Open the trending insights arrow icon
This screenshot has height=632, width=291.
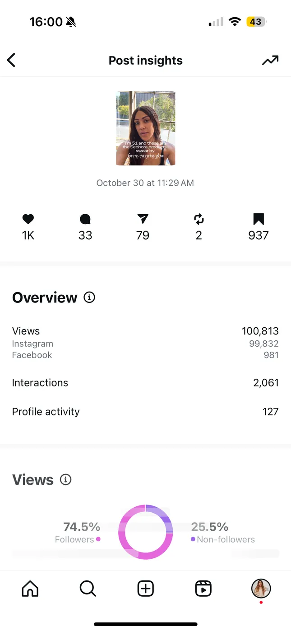point(270,60)
